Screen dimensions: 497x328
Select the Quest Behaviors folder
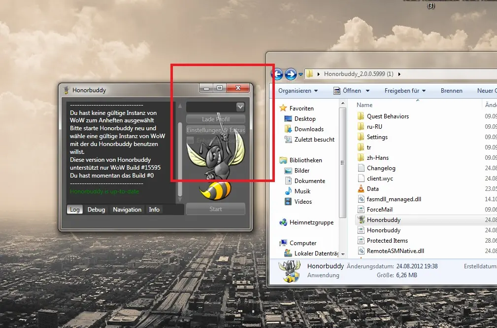pyautogui.click(x=383, y=116)
